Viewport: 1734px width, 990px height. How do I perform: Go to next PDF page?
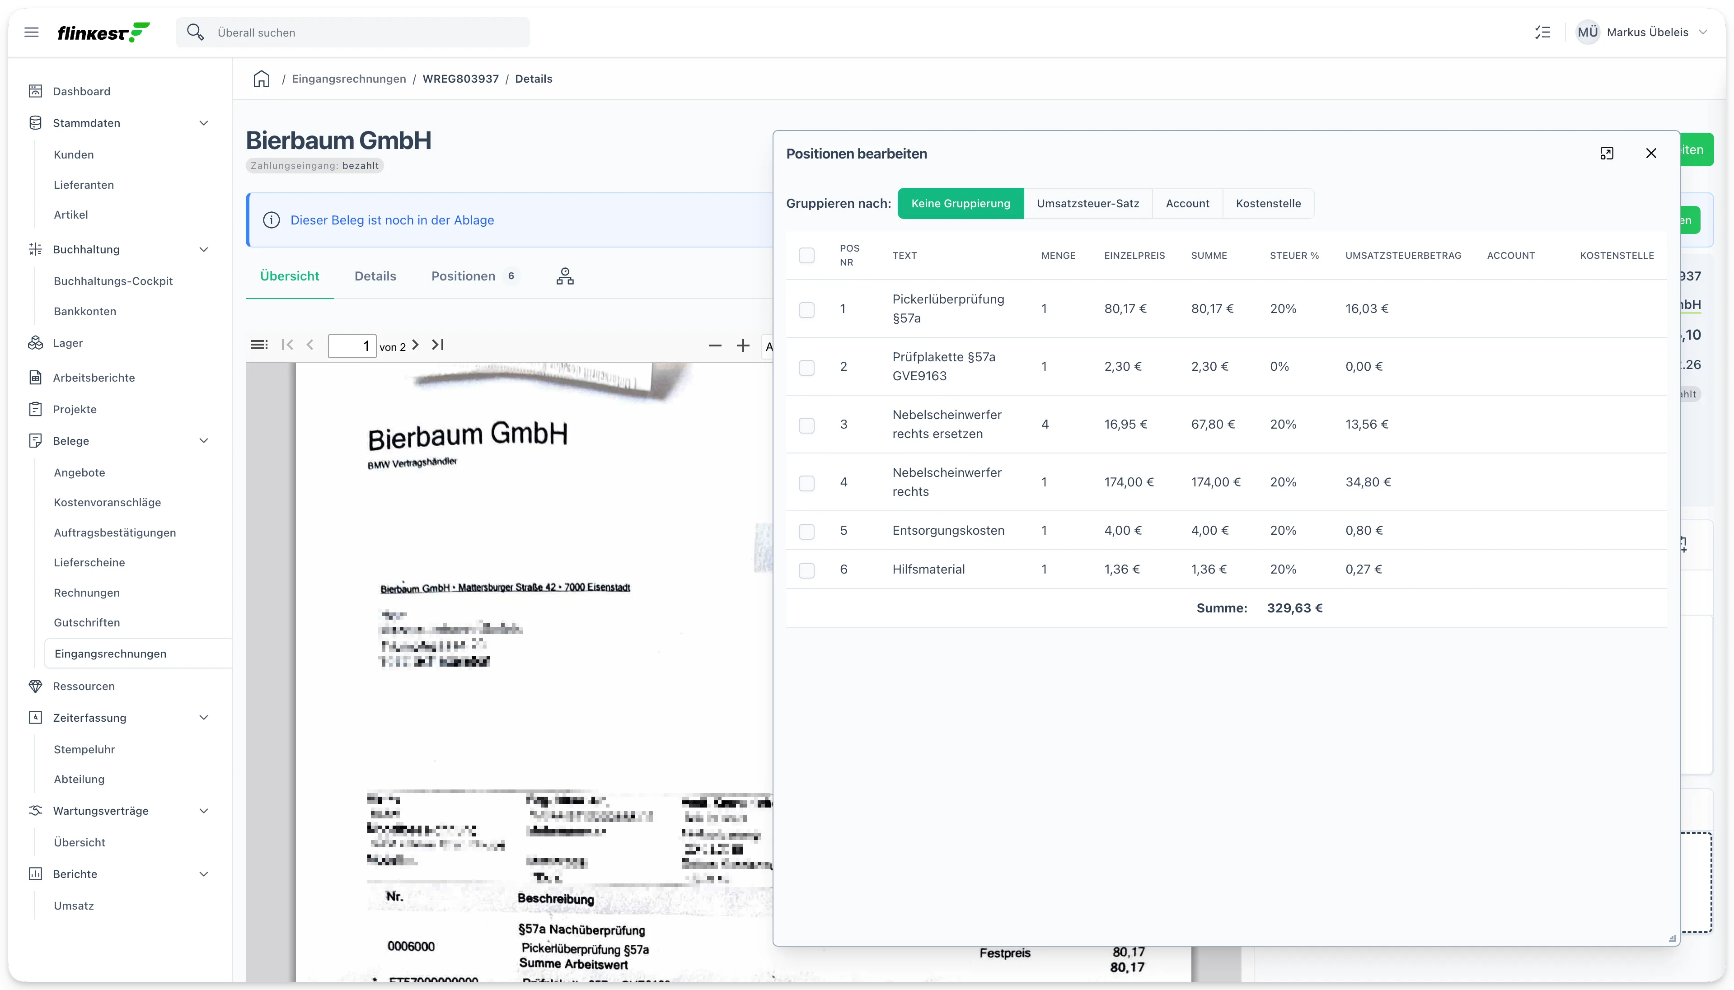point(416,345)
